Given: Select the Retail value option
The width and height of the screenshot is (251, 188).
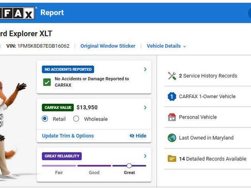Looking at the screenshot, I should coord(45,119).
